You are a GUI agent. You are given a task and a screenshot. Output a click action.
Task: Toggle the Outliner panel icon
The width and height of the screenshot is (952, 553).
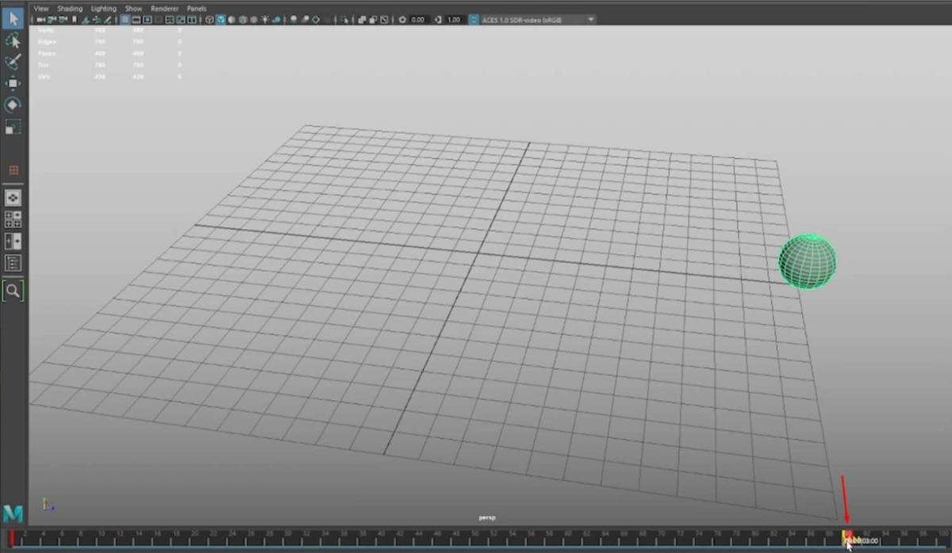pyautogui.click(x=13, y=263)
